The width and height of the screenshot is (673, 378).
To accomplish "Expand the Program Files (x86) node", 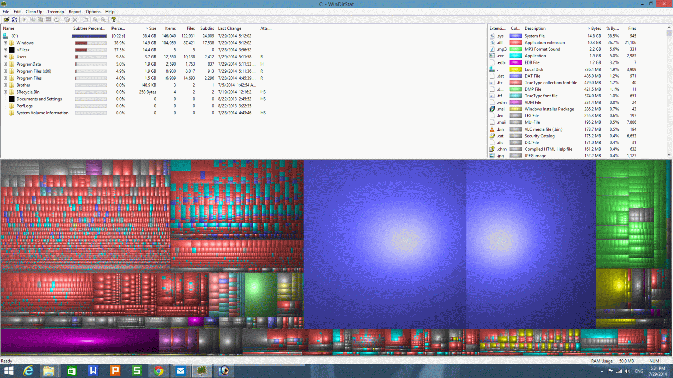I will click(5, 71).
